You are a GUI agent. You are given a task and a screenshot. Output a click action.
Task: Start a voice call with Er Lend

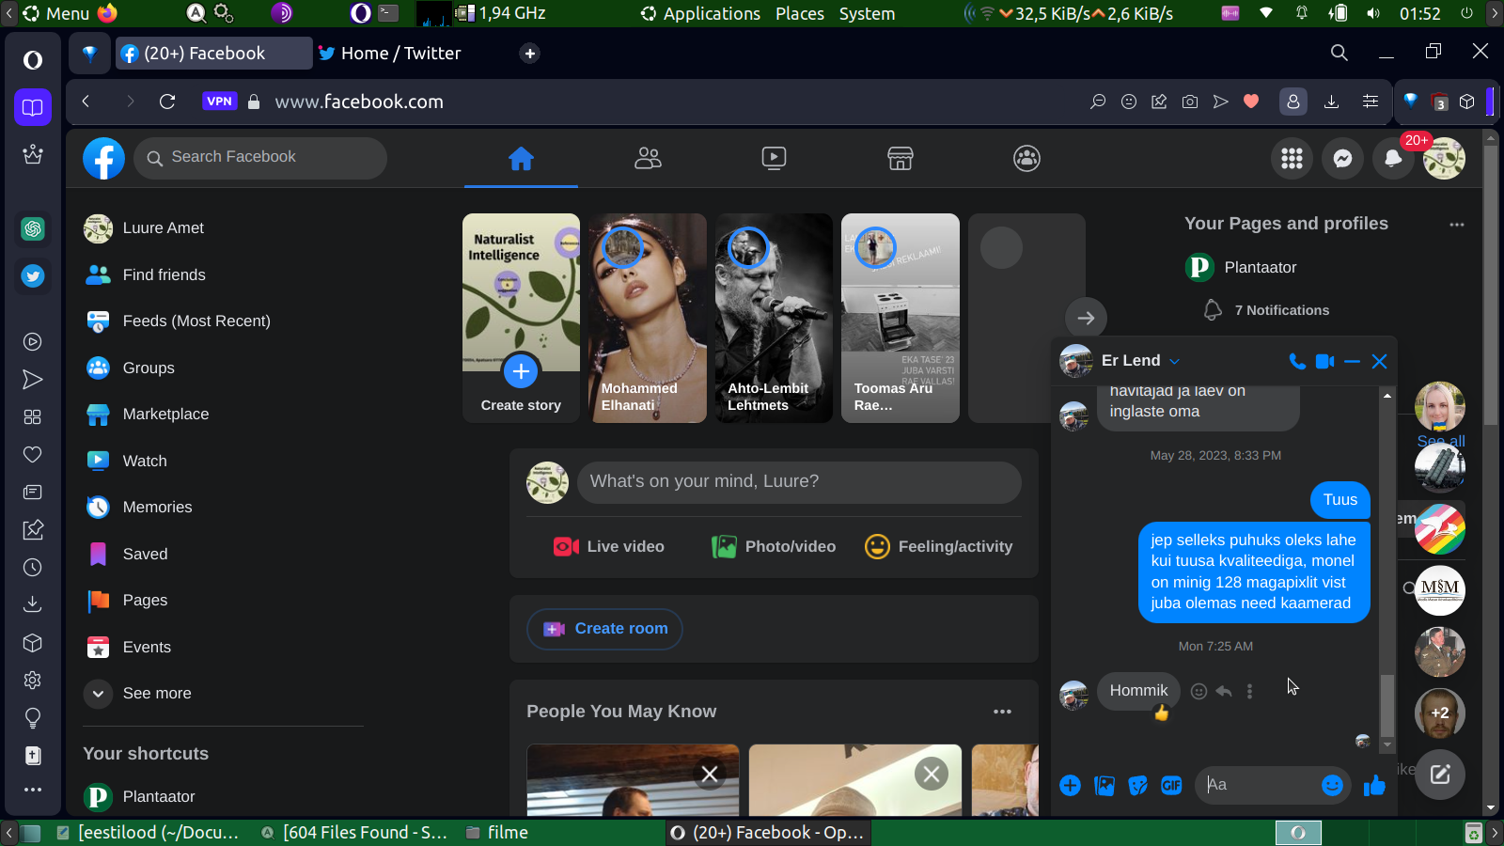[1297, 361]
